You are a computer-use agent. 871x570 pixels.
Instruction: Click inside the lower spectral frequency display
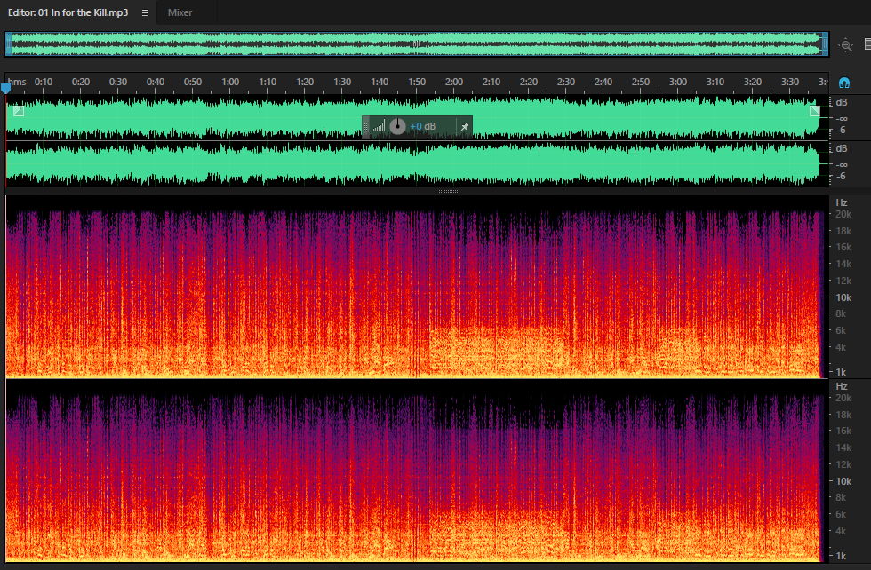pyautogui.click(x=417, y=471)
